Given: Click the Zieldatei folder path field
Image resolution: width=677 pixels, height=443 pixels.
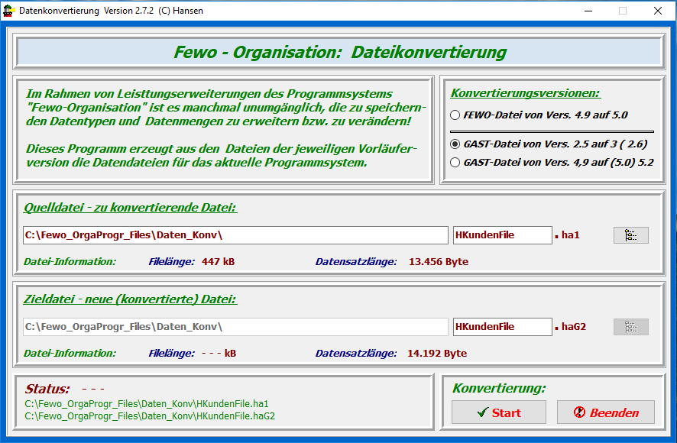Looking at the screenshot, I should coord(235,327).
